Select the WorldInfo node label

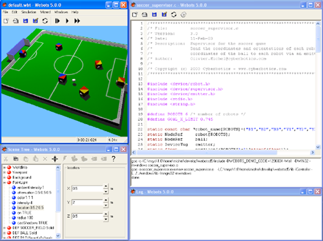(20, 167)
